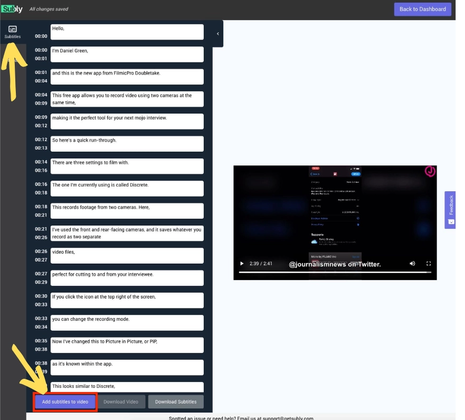Viewport: 465px width, 420px height.
Task: Collapse the subtitles panel with chevron
Action: coord(218,34)
